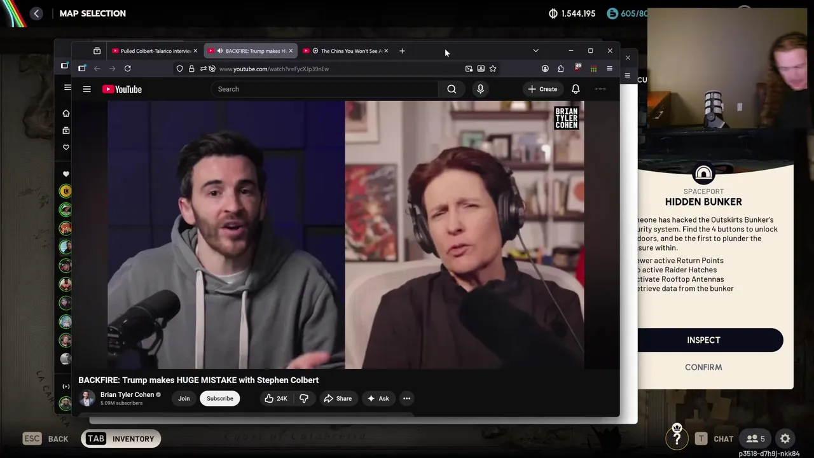Click the Ask button
Image resolution: width=814 pixels, height=458 pixels.
(378, 398)
